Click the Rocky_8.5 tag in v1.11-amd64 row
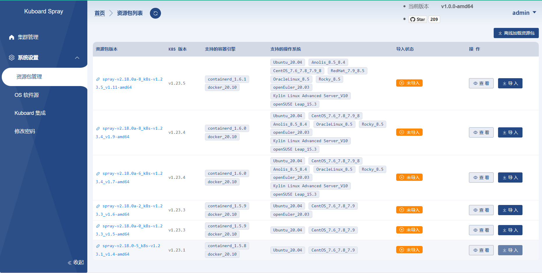This screenshot has width=542, height=273. (330, 79)
